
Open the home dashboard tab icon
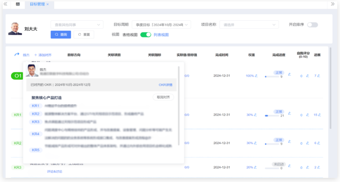(18, 4)
